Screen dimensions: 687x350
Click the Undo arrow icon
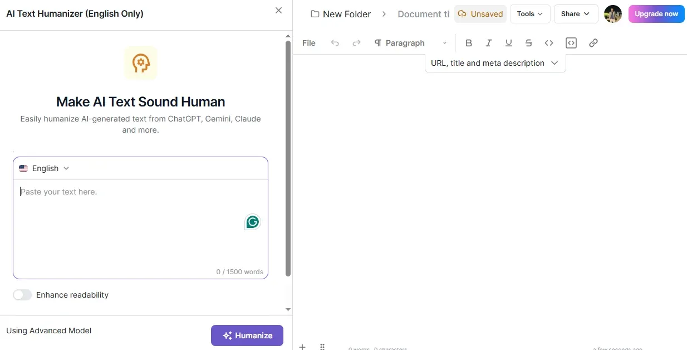pyautogui.click(x=335, y=43)
